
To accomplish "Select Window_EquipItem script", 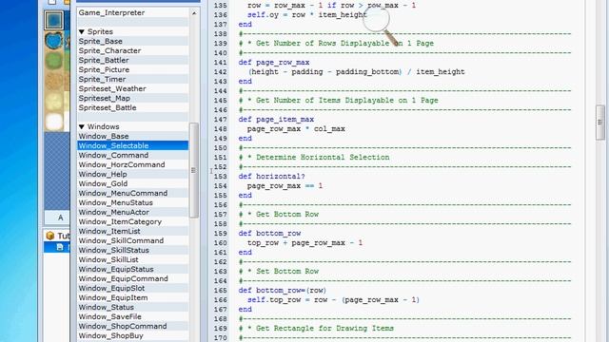I will click(133, 297).
